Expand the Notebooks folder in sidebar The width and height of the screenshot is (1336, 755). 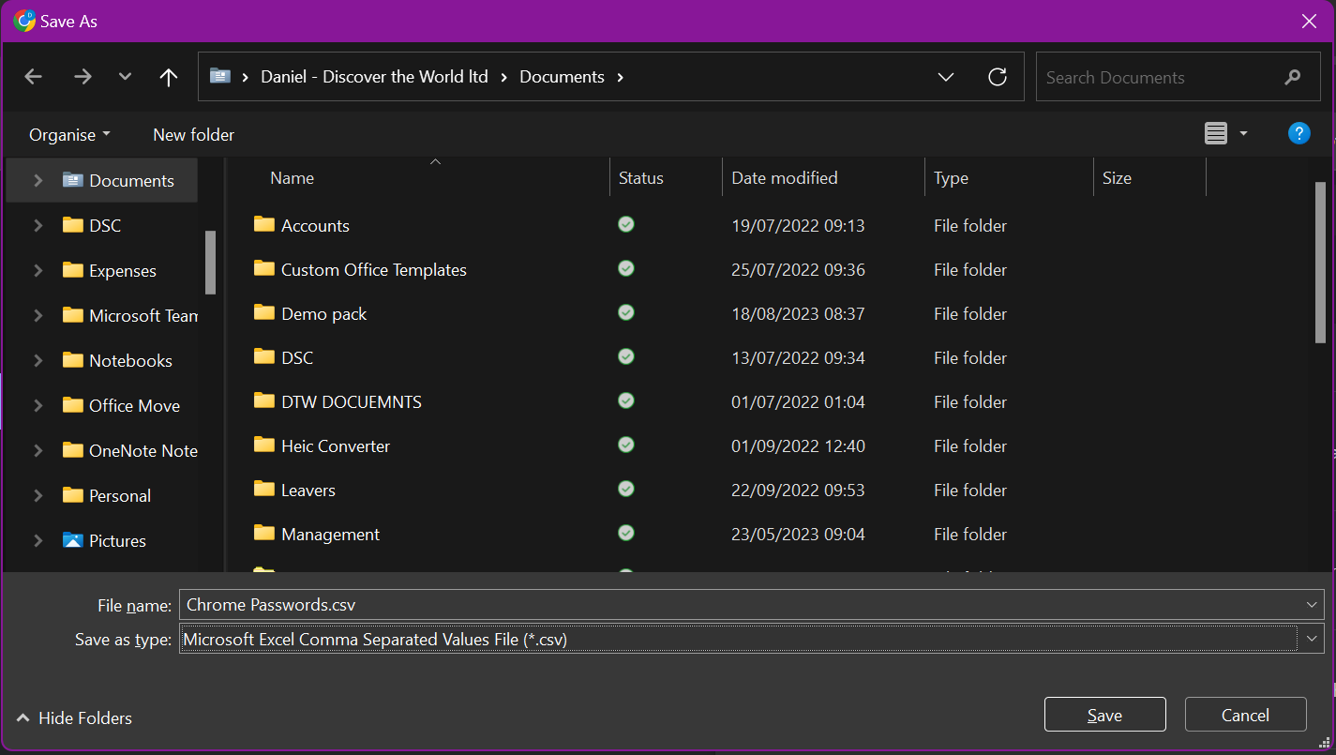(38, 361)
